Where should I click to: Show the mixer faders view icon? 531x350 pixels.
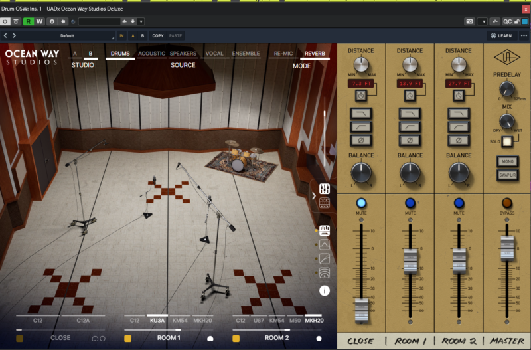(325, 189)
